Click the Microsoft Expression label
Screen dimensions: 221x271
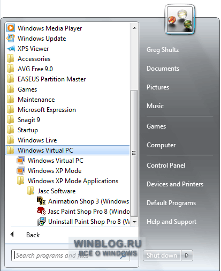47,110
